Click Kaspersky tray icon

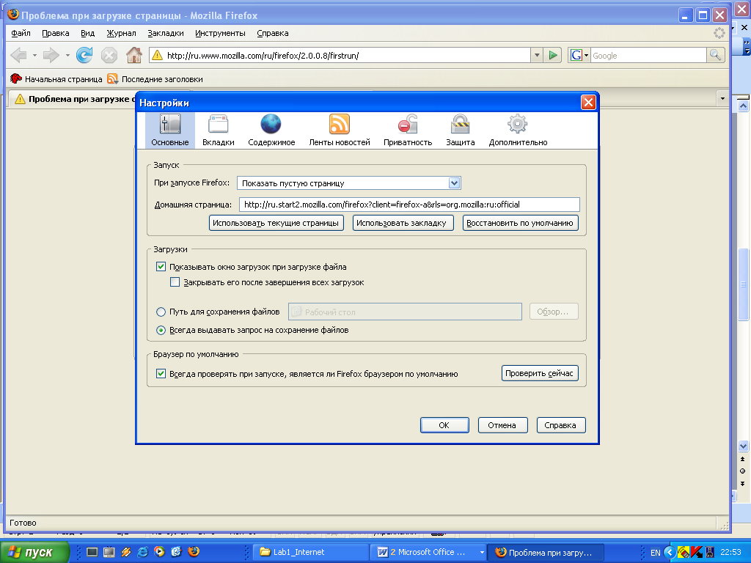pyautogui.click(x=697, y=552)
